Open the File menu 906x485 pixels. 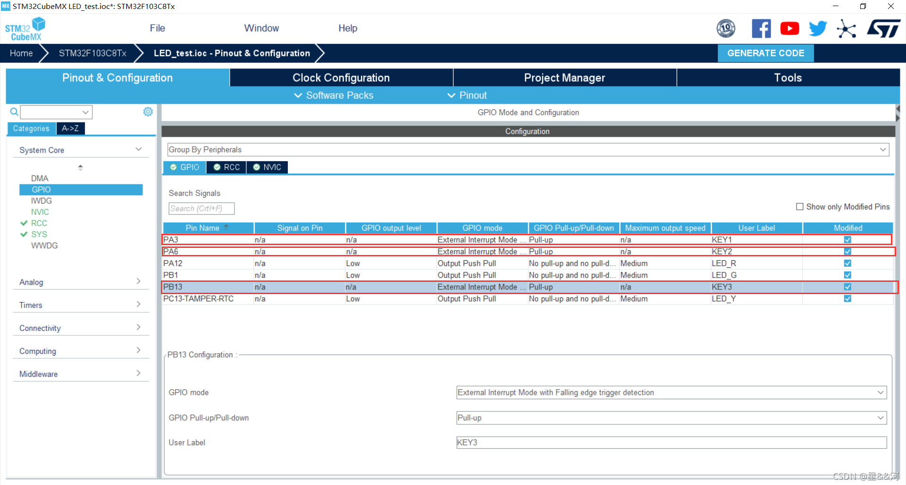[157, 28]
